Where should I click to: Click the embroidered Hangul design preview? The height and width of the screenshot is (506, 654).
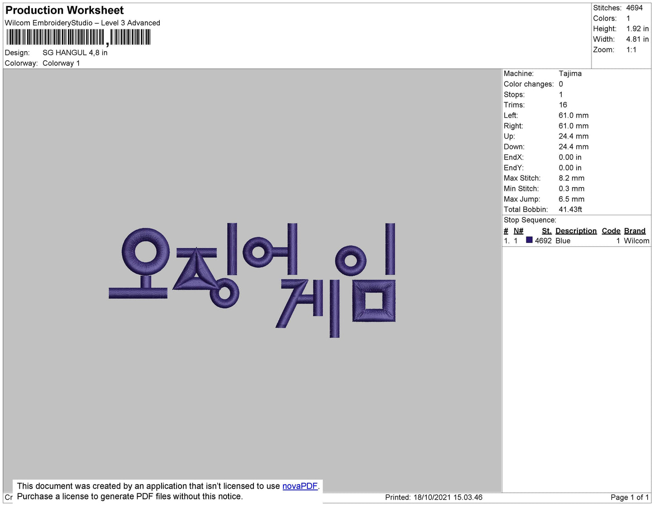252,280
